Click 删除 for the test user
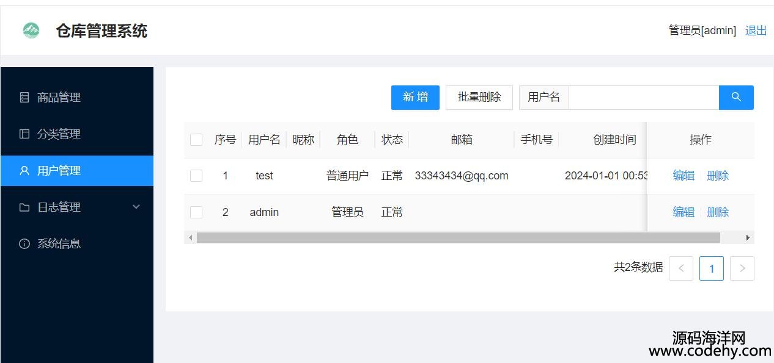Image resolution: width=774 pixels, height=363 pixels. tap(718, 176)
